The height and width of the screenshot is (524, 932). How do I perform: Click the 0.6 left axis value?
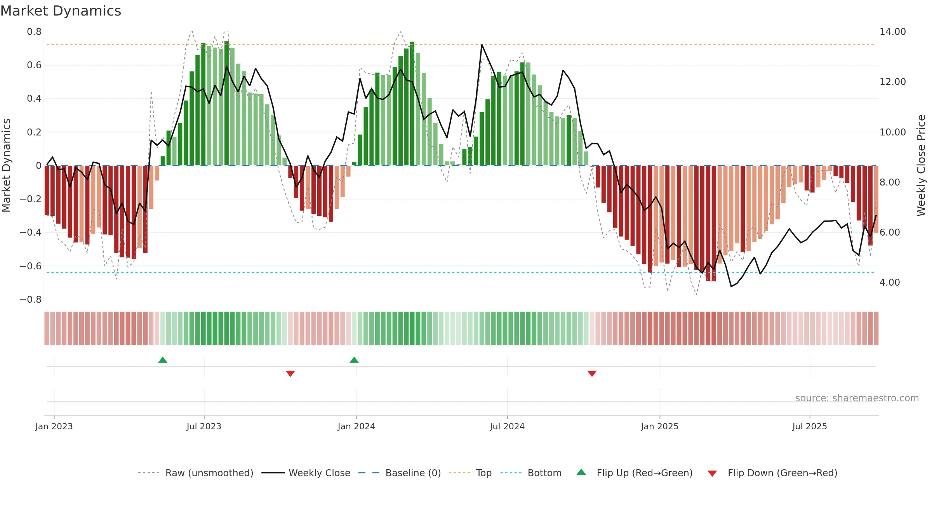(x=34, y=65)
